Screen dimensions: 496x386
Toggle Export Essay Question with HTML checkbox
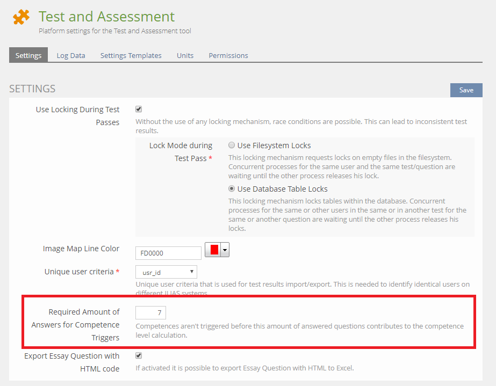pos(139,355)
